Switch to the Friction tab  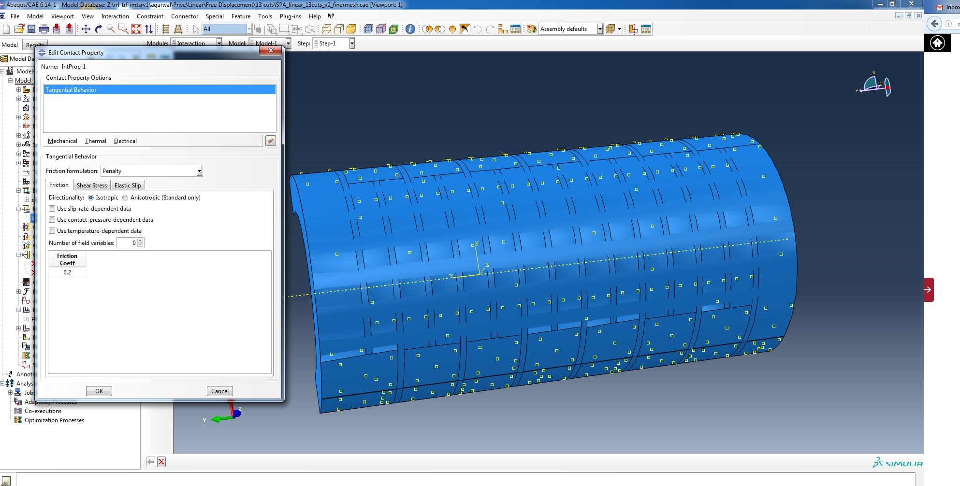click(59, 185)
